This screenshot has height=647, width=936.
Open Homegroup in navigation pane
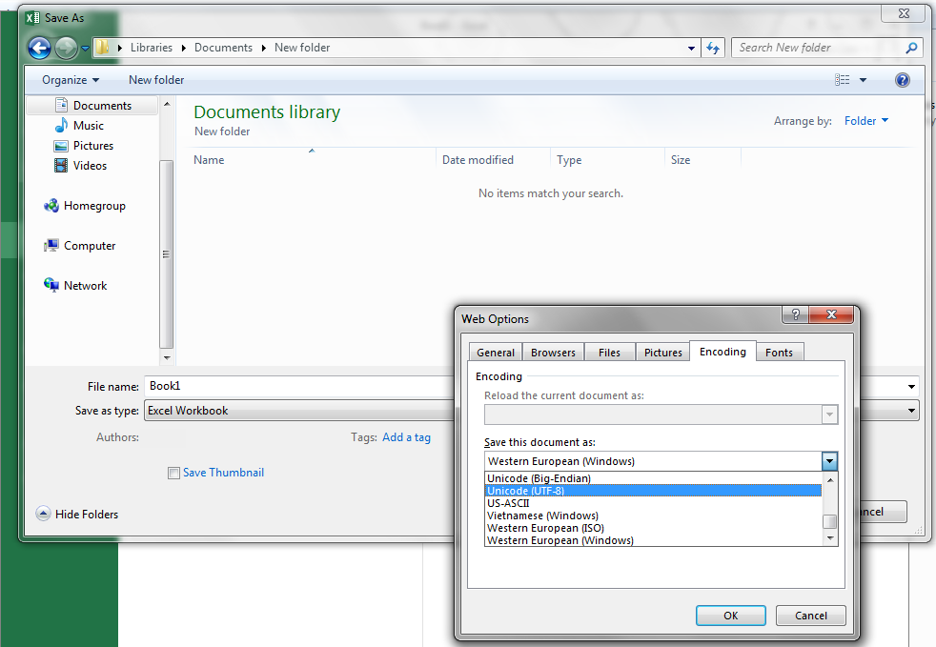(x=93, y=206)
